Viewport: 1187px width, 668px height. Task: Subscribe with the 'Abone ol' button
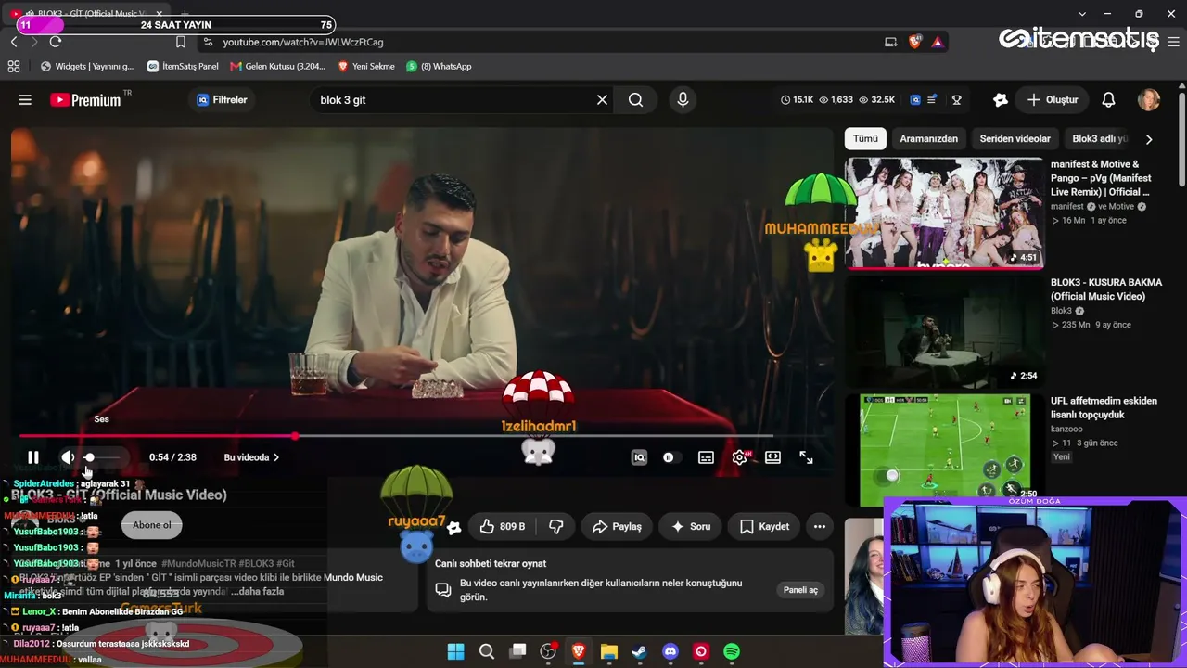[x=152, y=525]
